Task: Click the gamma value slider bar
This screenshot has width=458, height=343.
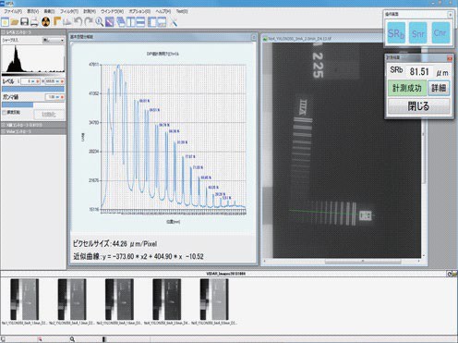Action: [33, 104]
